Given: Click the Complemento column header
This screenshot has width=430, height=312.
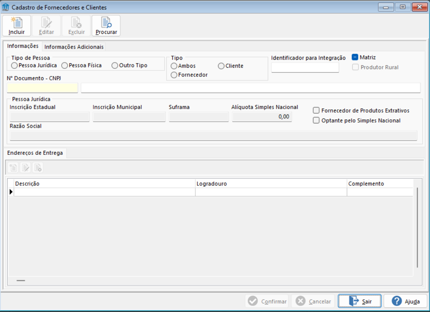Looking at the screenshot, I should coord(380,183).
